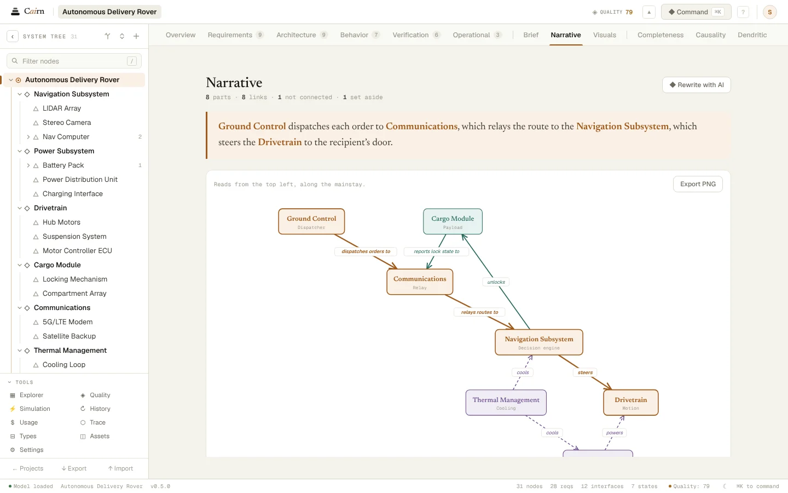The image size is (788, 493).
Task: Collapse the system tree sidebar
Action: (13, 37)
